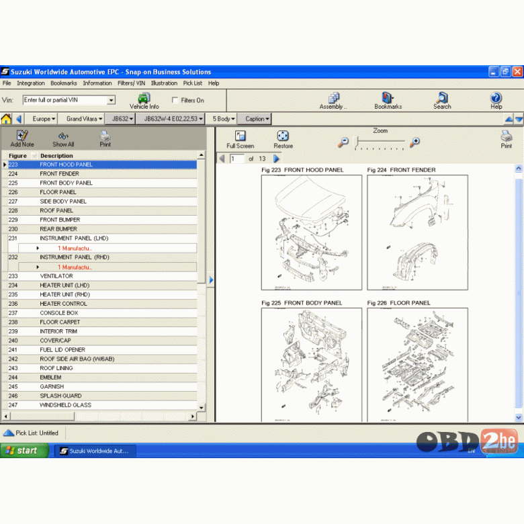The height and width of the screenshot is (524, 524).
Task: Enable the Filters On checkbox
Action: click(x=175, y=100)
